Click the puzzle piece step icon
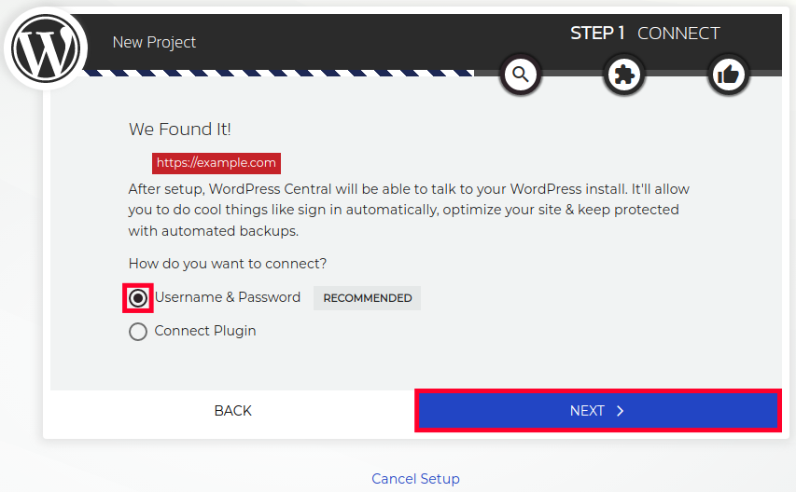 (x=624, y=74)
